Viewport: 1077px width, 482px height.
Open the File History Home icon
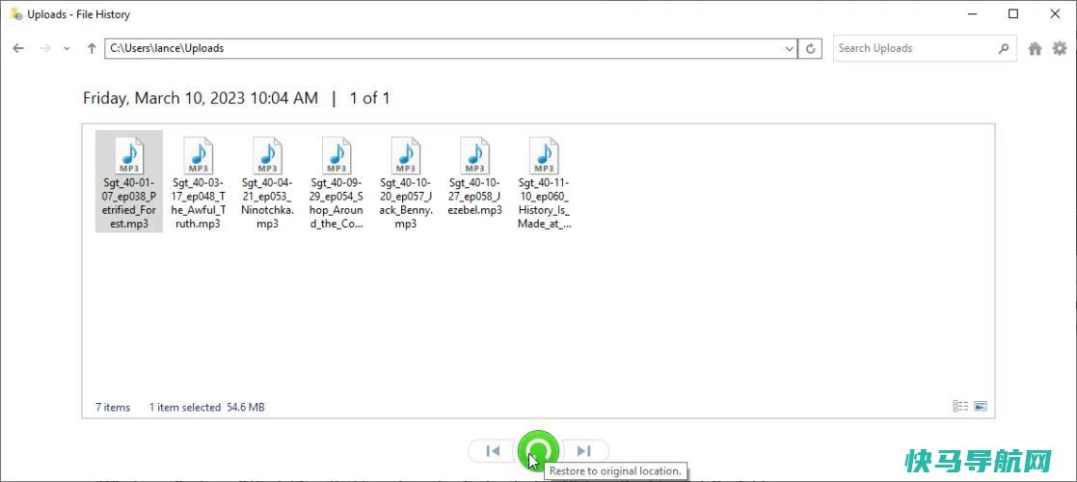click(1036, 49)
